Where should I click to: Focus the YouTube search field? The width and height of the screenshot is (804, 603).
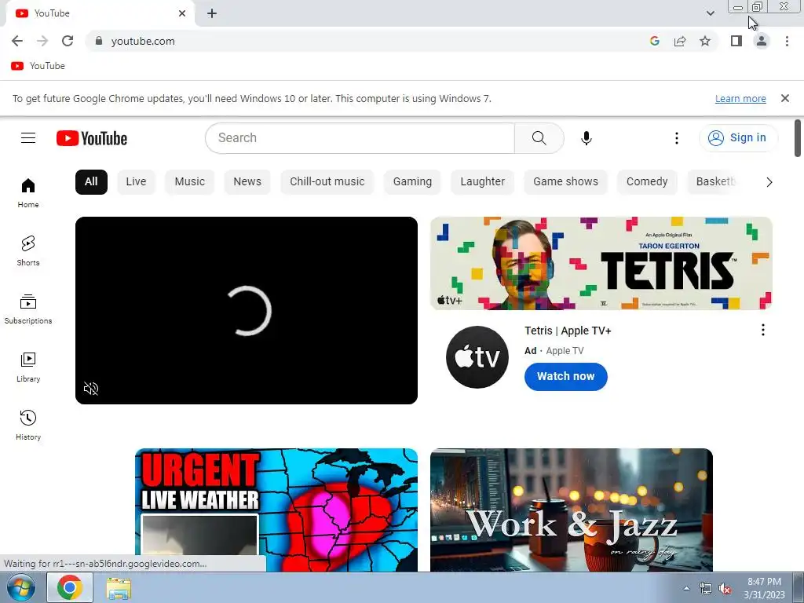pos(360,138)
